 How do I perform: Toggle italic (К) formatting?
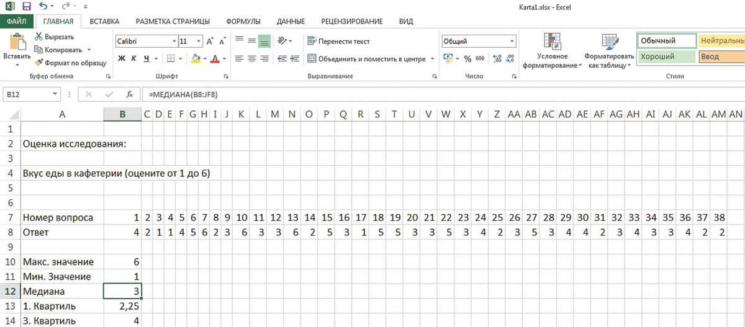coord(134,59)
